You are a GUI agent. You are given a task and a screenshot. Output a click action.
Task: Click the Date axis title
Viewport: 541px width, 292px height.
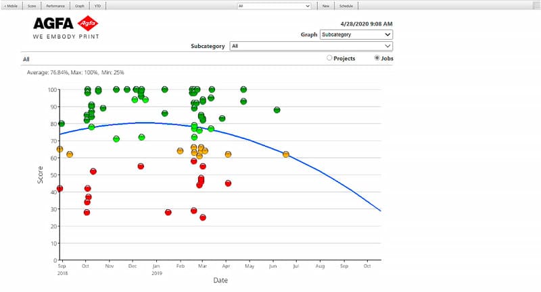pyautogui.click(x=220, y=281)
